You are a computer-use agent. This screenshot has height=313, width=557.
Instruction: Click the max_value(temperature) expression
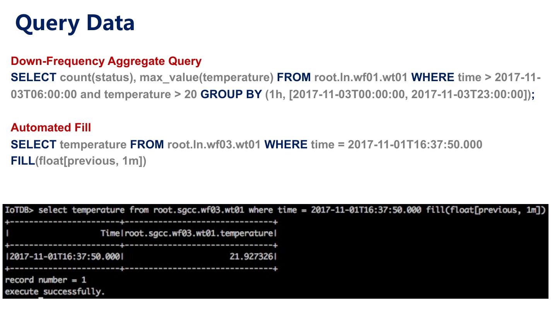point(207,77)
